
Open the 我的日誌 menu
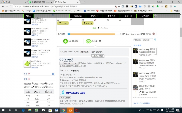click(78, 16)
